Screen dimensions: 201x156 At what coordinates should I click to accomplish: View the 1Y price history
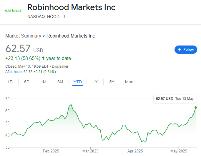pyautogui.click(x=95, y=82)
